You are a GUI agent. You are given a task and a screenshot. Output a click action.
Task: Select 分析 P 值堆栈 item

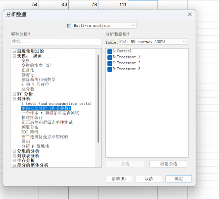pos(35,146)
